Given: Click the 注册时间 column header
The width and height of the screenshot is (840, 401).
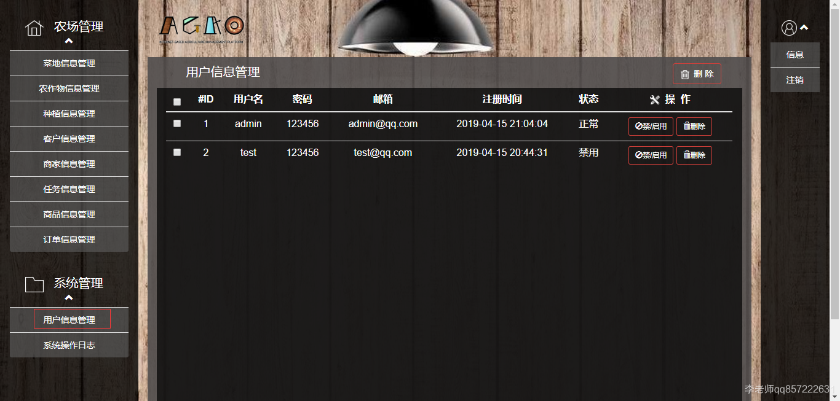Looking at the screenshot, I should (502, 99).
